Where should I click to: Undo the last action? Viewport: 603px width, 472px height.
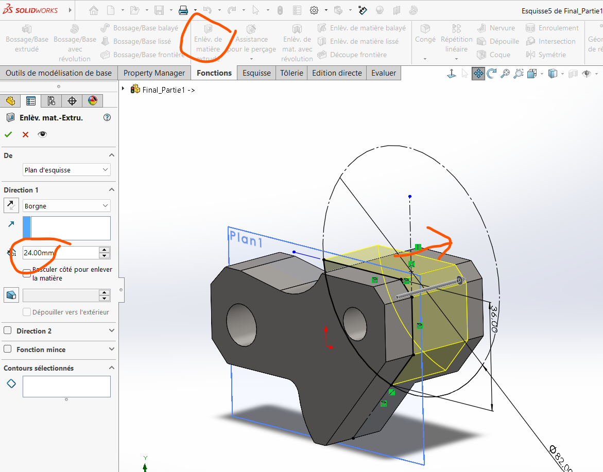click(x=208, y=10)
